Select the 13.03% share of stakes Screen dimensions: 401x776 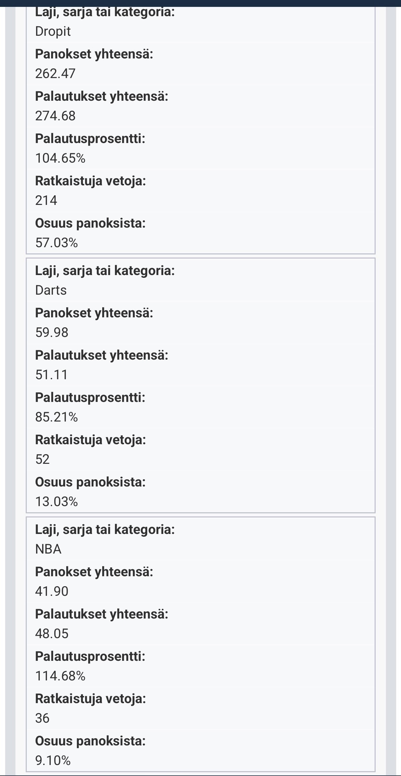[57, 502]
